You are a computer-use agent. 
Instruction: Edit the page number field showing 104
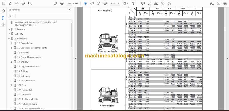pyautogui.click(x=69, y=3)
